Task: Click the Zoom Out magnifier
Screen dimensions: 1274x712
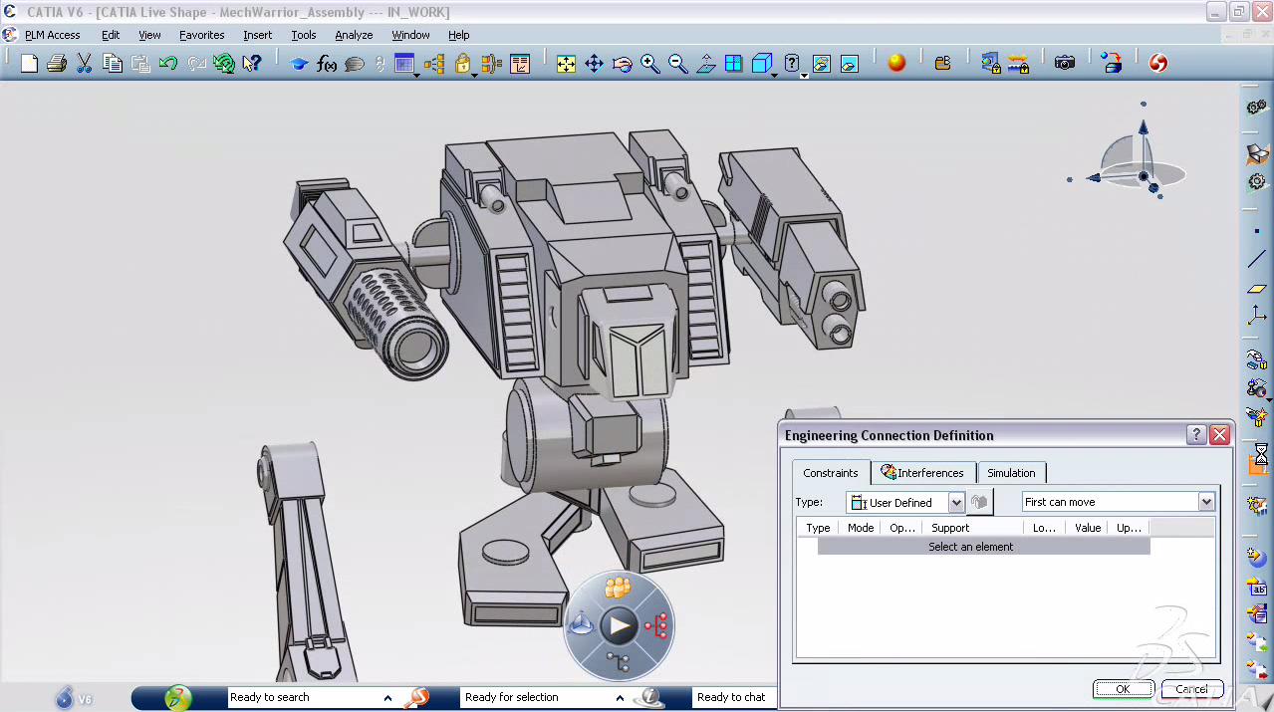Action: tap(677, 64)
